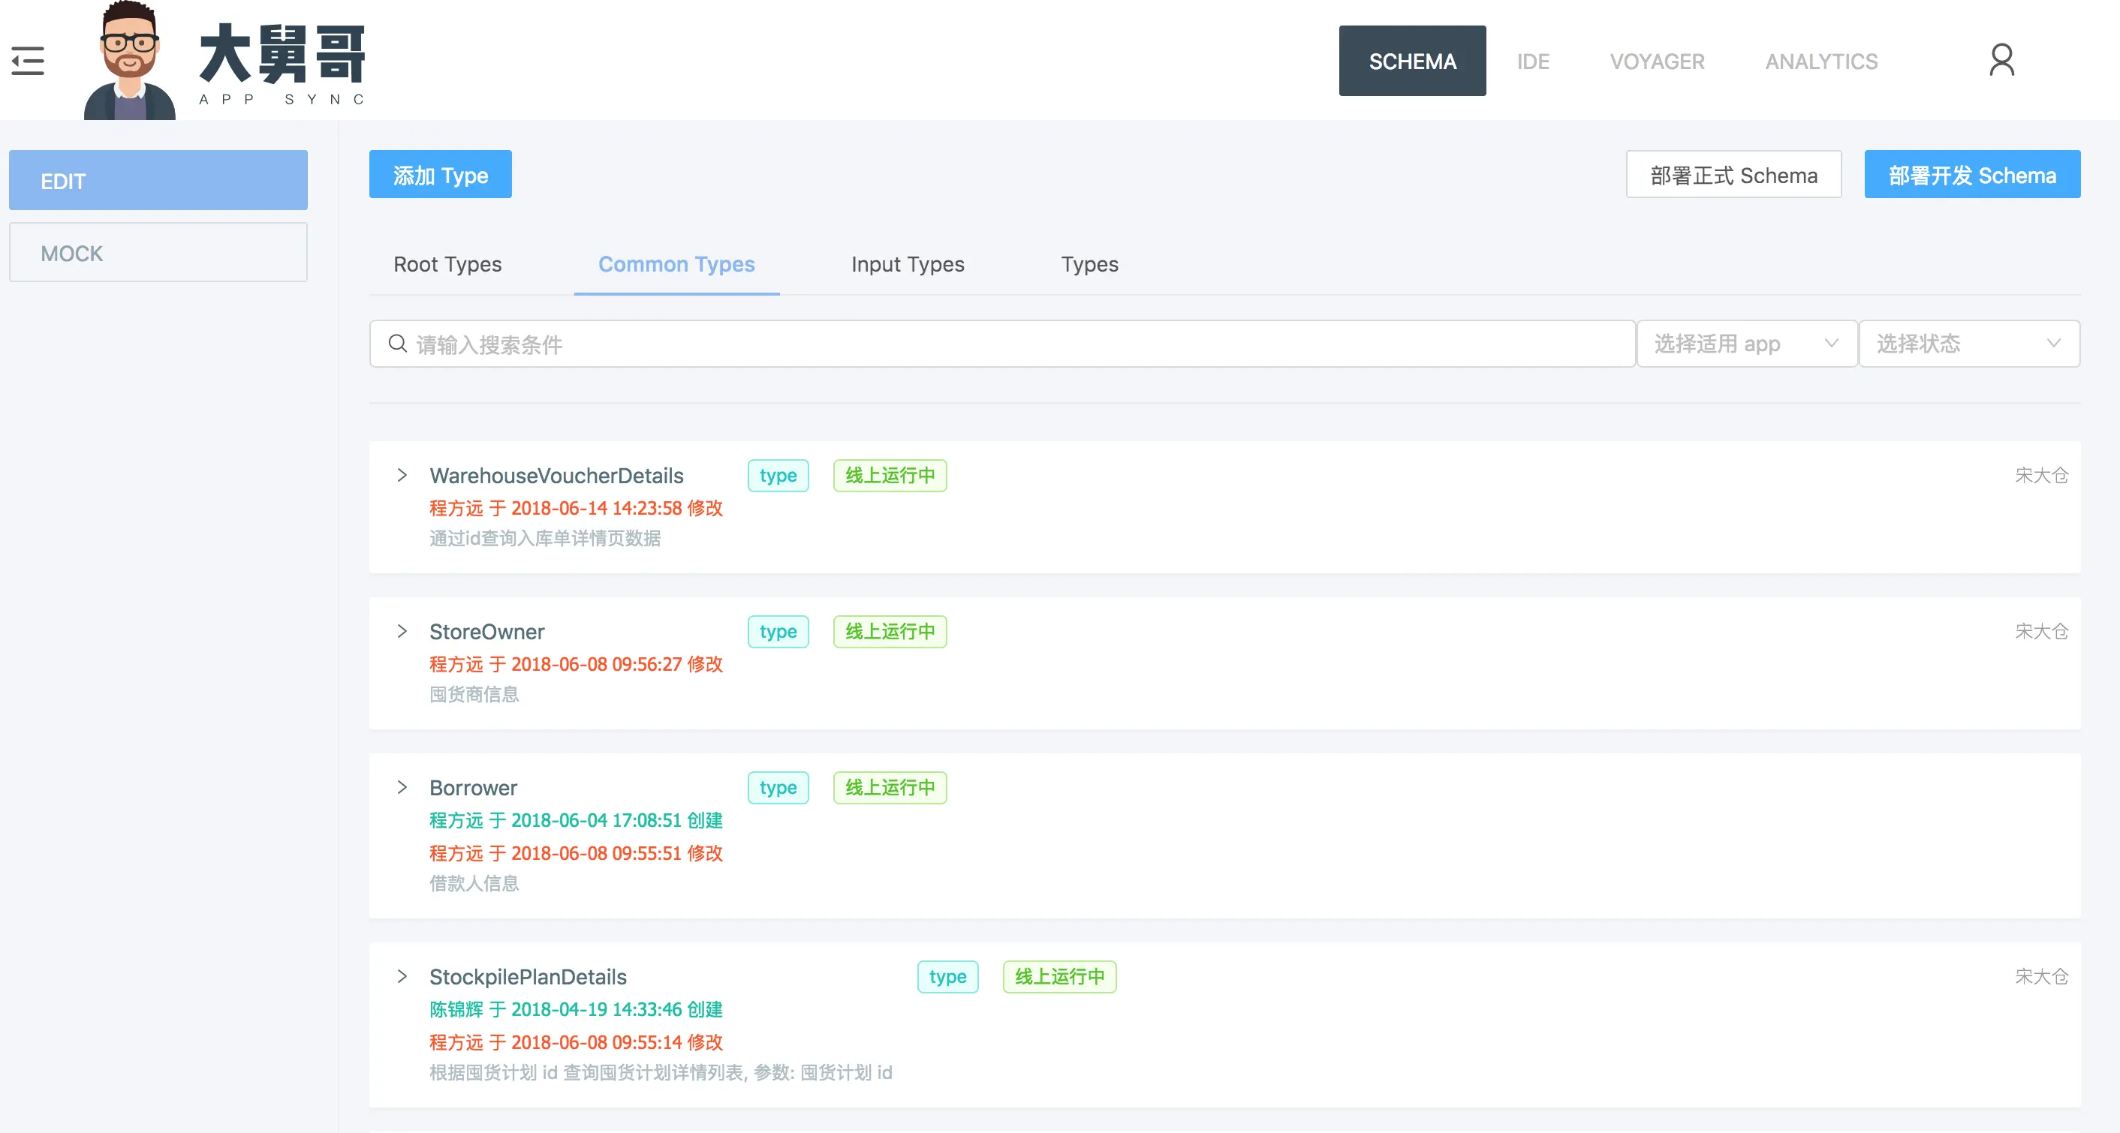Switch to the Root Types tab
This screenshot has width=2120, height=1133.
447,265
